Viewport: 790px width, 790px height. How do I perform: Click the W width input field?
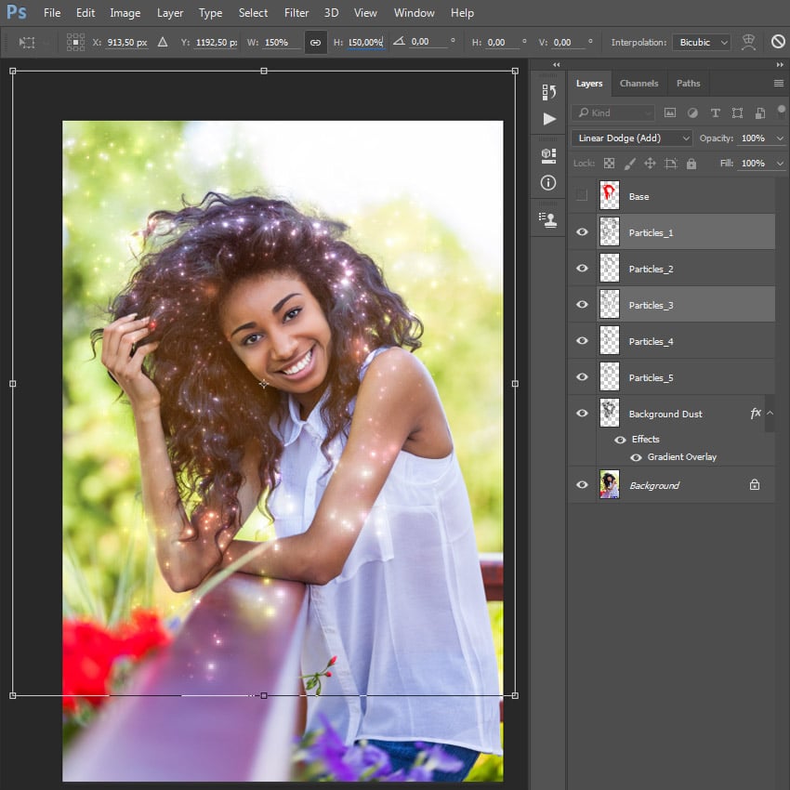281,43
